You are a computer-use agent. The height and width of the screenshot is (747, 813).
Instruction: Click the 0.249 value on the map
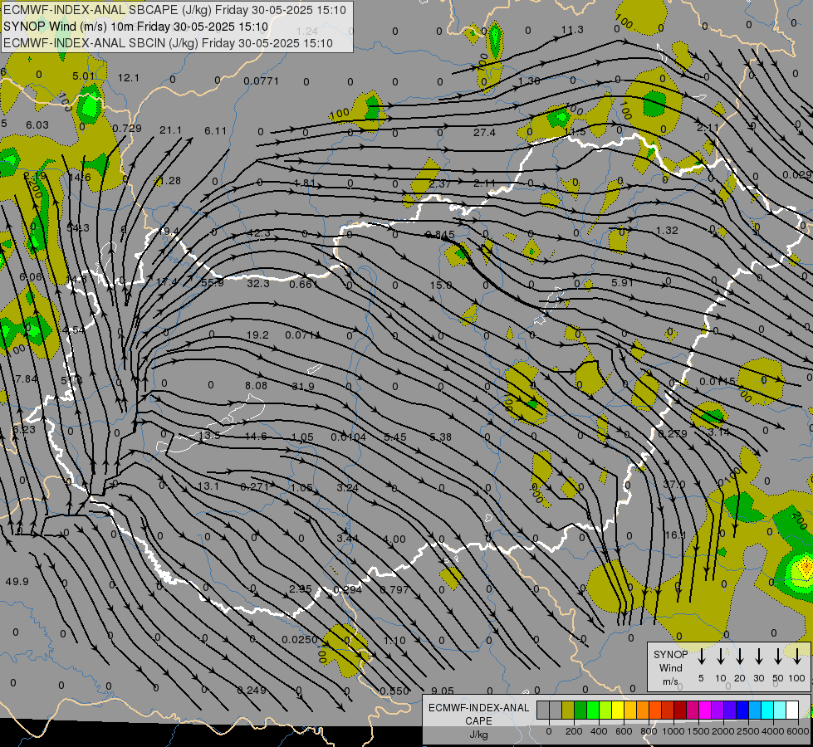click(x=252, y=691)
